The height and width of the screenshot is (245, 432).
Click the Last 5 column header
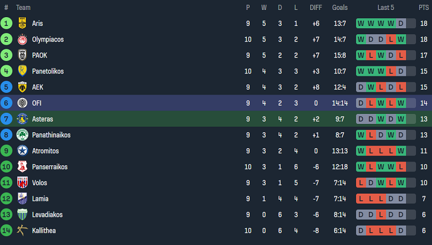[x=385, y=8]
